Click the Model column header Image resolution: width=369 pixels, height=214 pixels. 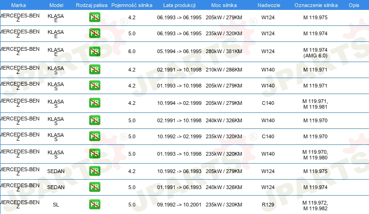[57, 5]
